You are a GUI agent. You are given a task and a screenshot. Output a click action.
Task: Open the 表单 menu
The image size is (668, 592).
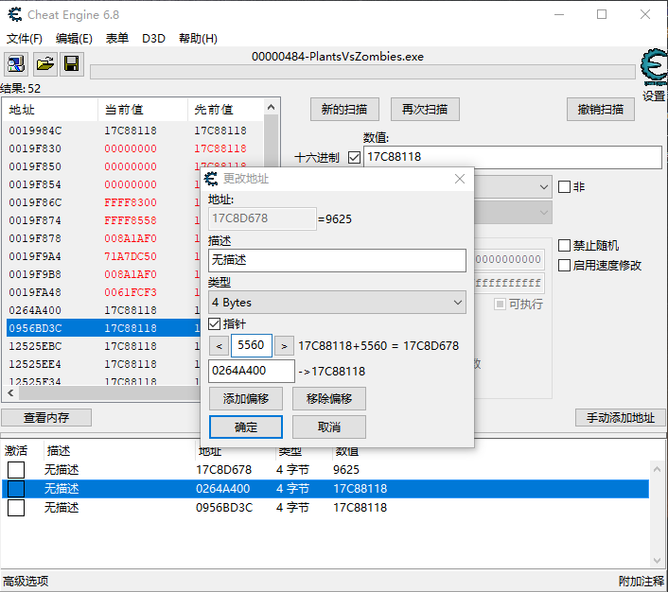pos(117,39)
